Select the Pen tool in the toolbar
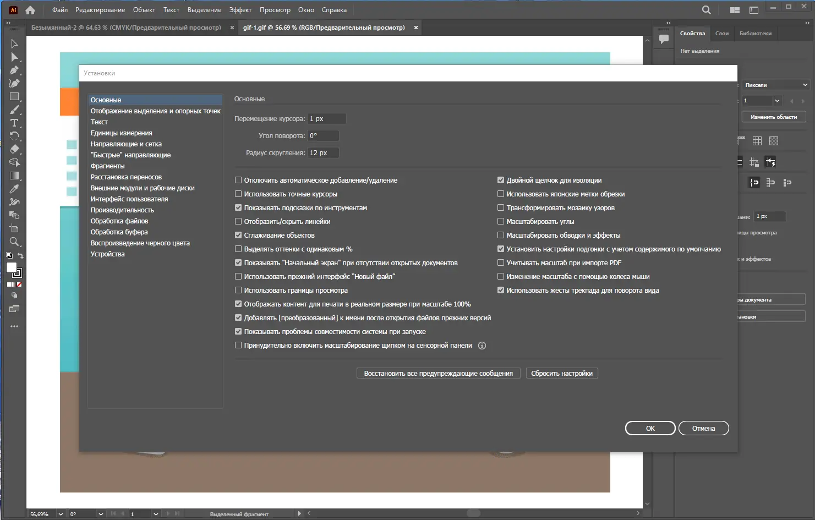The image size is (815, 520). coord(14,70)
